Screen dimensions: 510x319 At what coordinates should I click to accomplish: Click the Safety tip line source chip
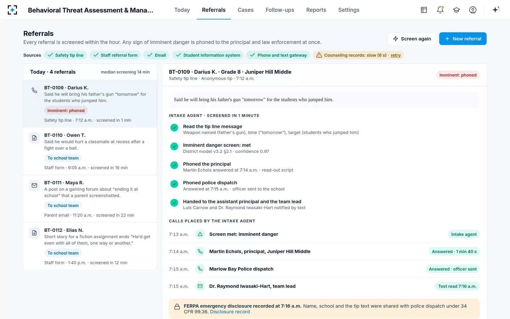tap(66, 55)
